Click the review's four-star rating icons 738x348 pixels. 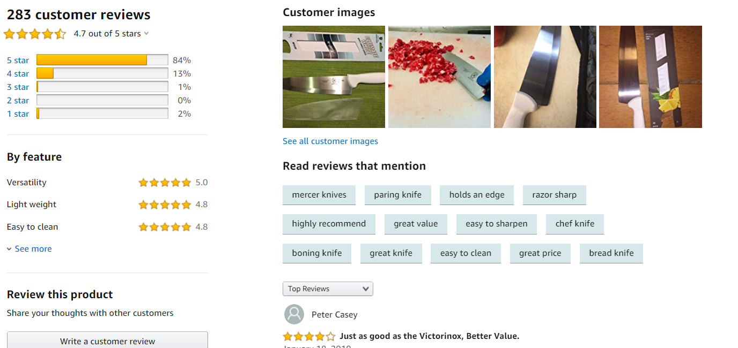[x=309, y=336]
